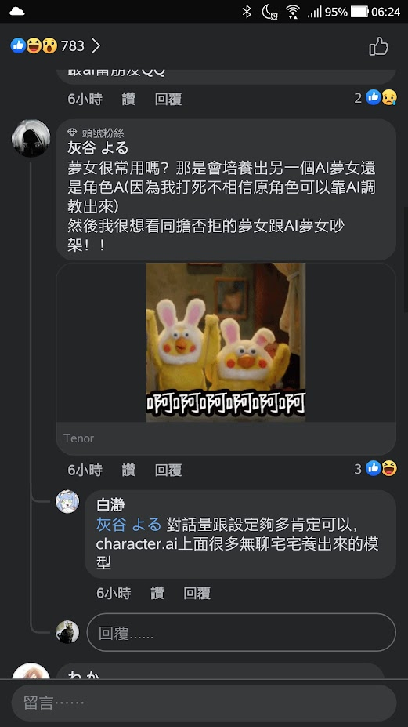Reply to 白瀞's comment via 回覆
408x727 pixels.
click(197, 593)
